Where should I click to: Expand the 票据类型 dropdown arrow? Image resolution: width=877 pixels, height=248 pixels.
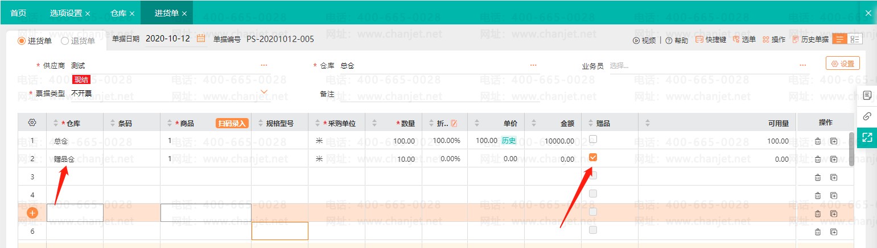pos(264,91)
